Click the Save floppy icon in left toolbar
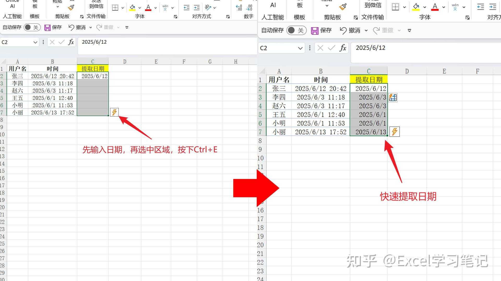The image size is (501, 281). pos(47,28)
